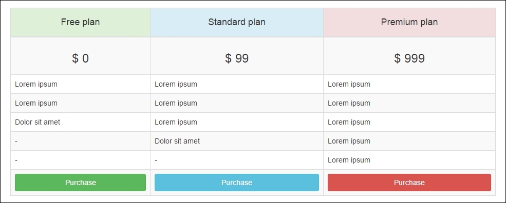Select the Free plan header
Image resolution: width=506 pixels, height=203 pixels.
point(80,22)
